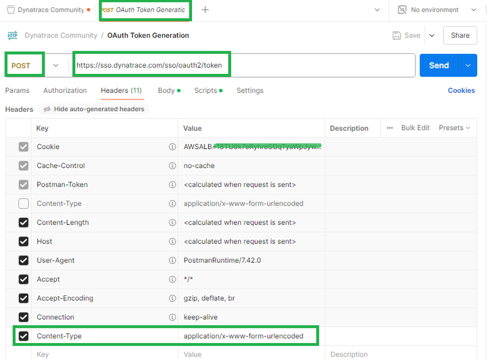Viewport: 487px width, 359px height.
Task: Toggle the Cache-Control header checkbox
Action: tap(23, 166)
